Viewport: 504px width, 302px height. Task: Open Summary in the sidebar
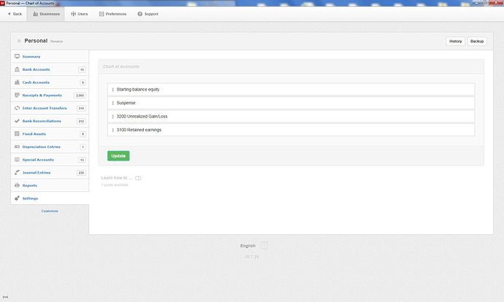pos(50,56)
